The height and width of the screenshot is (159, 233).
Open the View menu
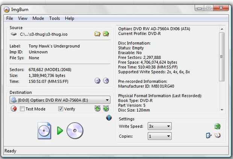point(23,18)
